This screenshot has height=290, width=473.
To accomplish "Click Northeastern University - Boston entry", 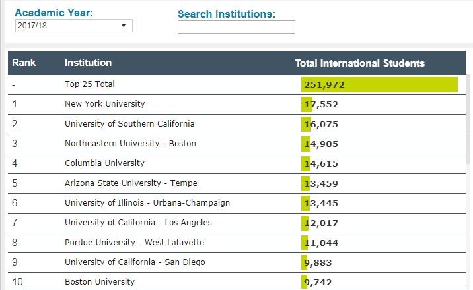I will (130, 144).
